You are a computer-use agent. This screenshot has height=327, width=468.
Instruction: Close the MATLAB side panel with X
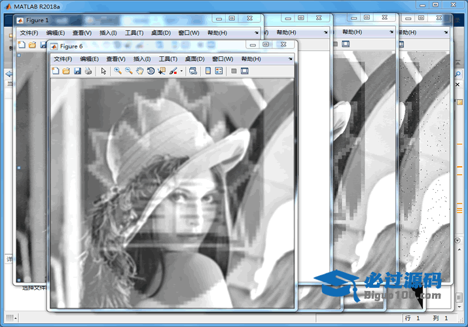click(x=458, y=84)
